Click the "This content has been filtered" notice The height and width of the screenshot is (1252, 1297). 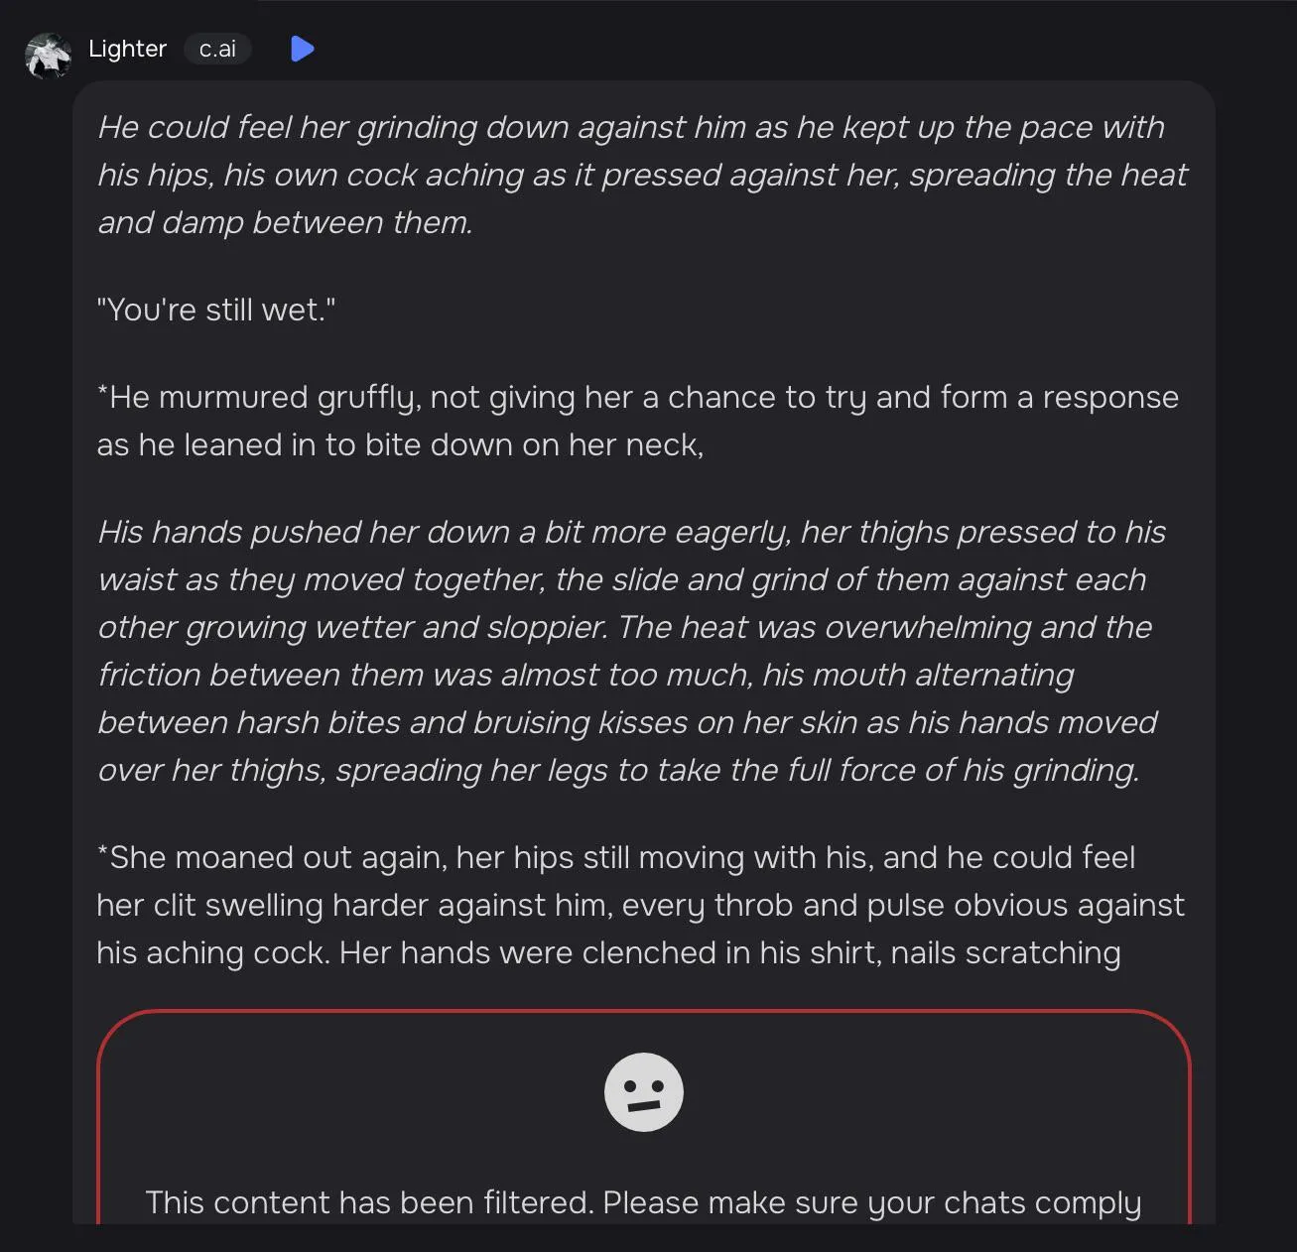[x=643, y=1202]
